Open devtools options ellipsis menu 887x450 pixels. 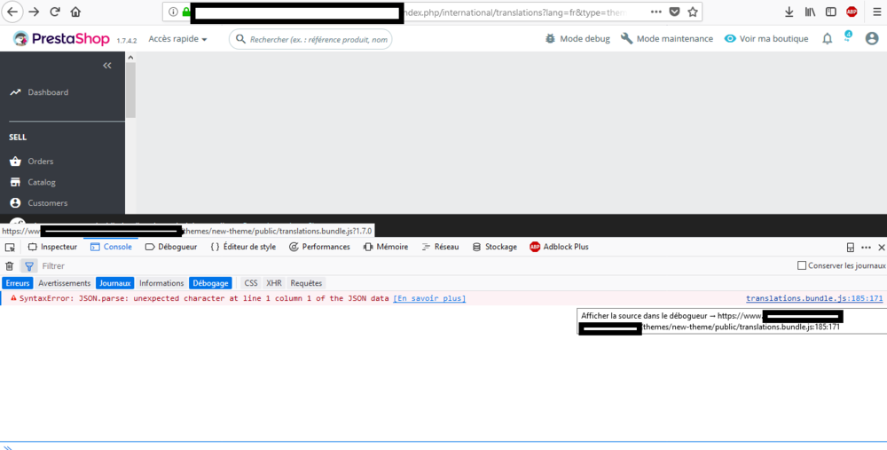[866, 248]
